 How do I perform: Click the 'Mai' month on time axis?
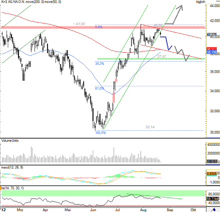pos(67,210)
